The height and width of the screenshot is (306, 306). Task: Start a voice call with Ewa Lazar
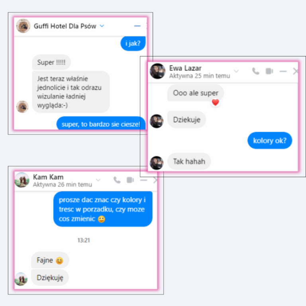pos(256,71)
